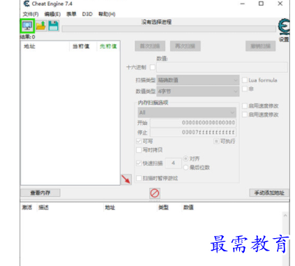Open the 编辑(E) menu
The height and width of the screenshot is (266, 295).
click(52, 14)
